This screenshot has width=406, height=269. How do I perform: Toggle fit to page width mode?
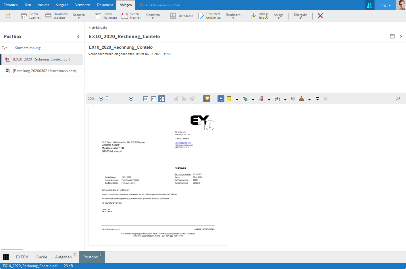[x=154, y=99]
